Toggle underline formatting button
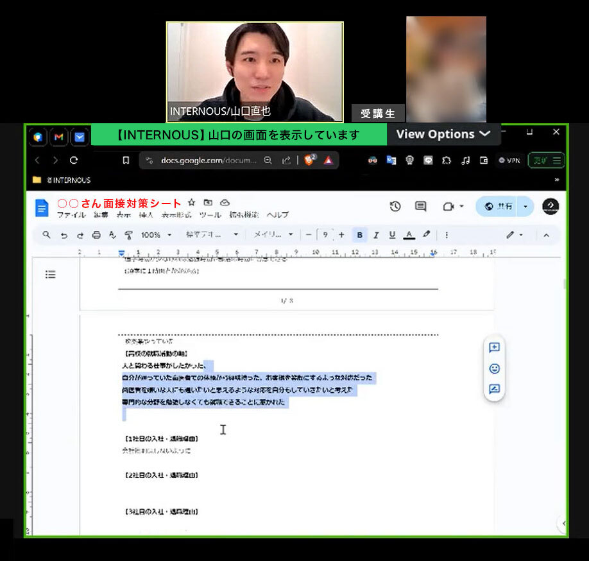The image size is (589, 561). point(392,235)
